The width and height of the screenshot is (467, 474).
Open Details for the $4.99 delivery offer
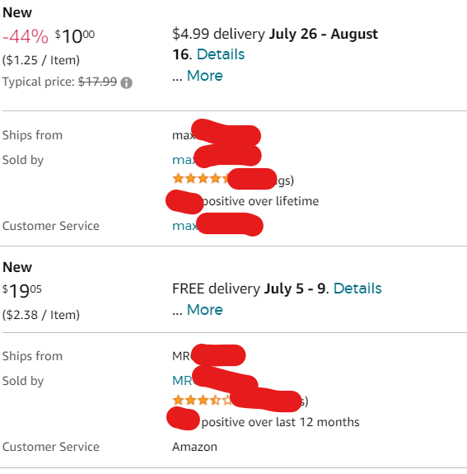coord(221,54)
